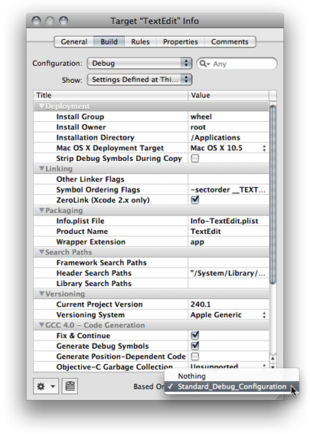Switch to the General tab

click(x=73, y=42)
